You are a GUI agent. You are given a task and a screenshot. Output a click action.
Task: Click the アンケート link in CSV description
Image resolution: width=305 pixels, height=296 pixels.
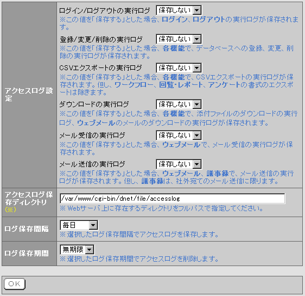point(224,85)
